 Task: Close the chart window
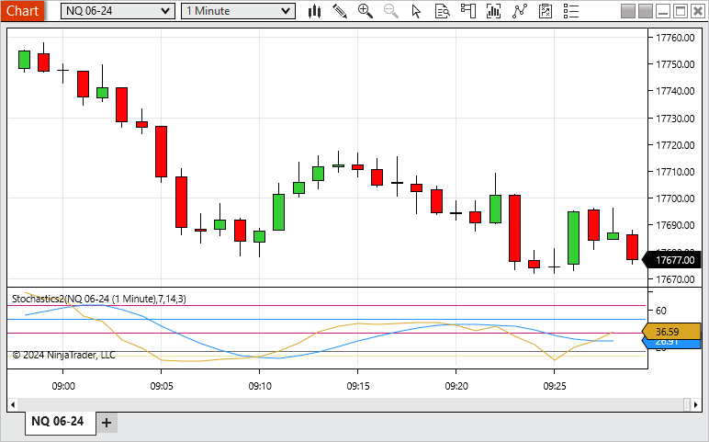[698, 11]
